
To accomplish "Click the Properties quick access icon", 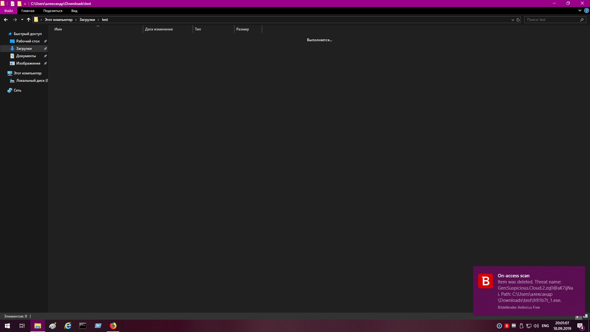I will pyautogui.click(x=13, y=4).
